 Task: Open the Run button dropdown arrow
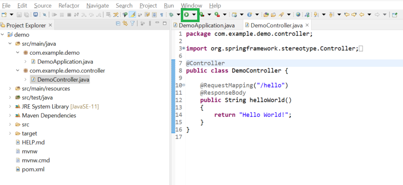(x=194, y=14)
